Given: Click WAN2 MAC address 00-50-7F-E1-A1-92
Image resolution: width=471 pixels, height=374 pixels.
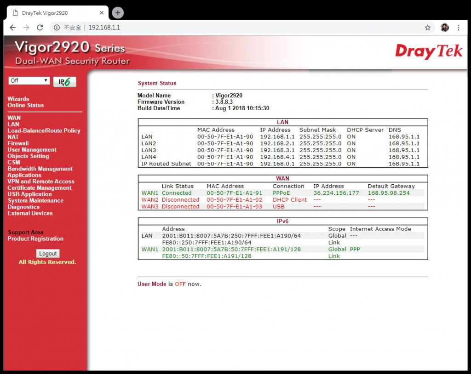Looking at the screenshot, I should pos(234,199).
